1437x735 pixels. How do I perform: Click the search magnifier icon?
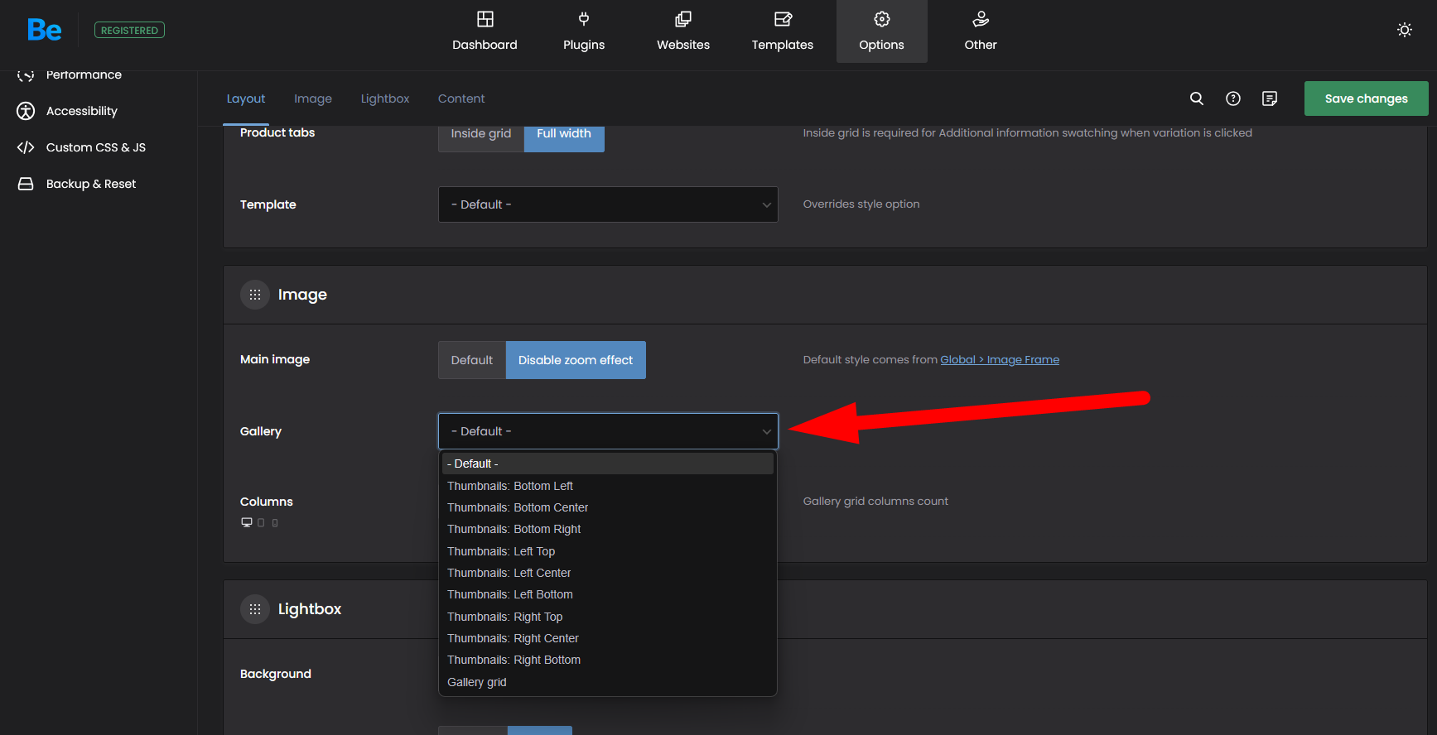1197,98
